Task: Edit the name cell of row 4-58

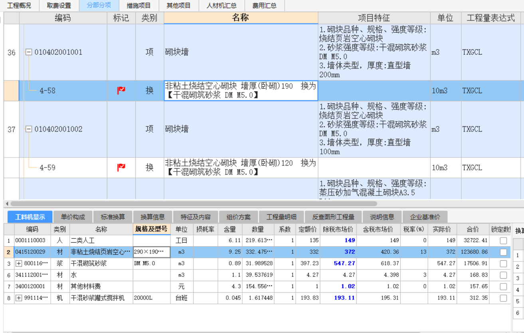Action: (x=241, y=91)
